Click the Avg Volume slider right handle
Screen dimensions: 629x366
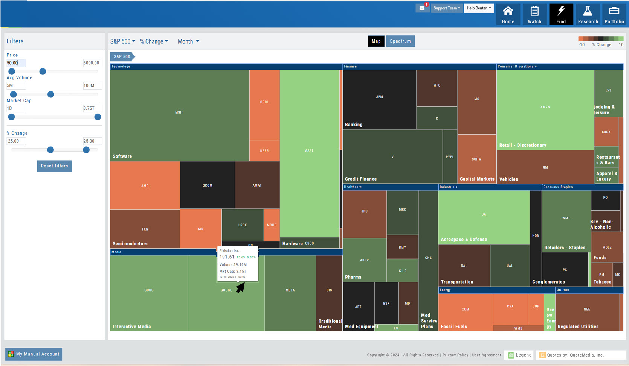point(51,94)
